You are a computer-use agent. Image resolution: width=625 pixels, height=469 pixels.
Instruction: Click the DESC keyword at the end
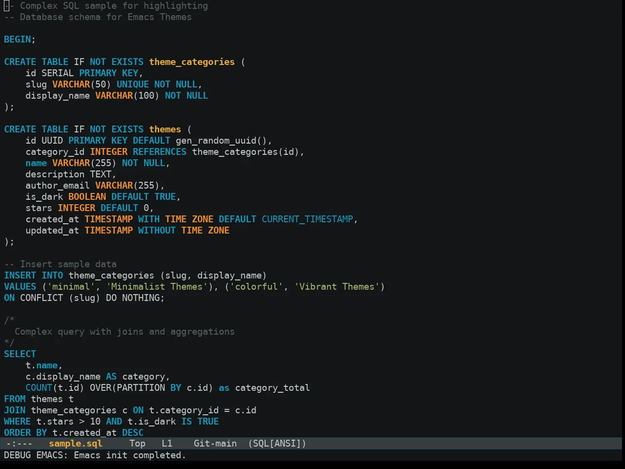(x=133, y=433)
